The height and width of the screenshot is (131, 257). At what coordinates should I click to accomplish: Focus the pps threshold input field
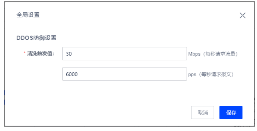click(124, 74)
